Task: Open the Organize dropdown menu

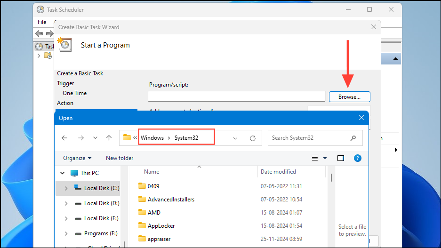Action: coord(77,158)
